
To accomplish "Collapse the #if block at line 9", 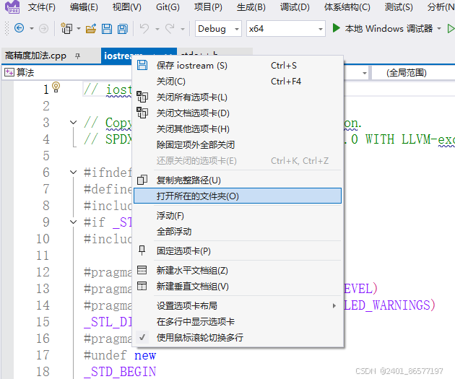I will pyautogui.click(x=74, y=222).
